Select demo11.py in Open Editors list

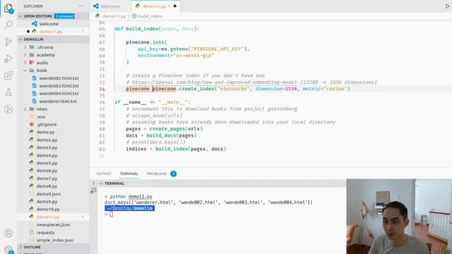pos(51,31)
